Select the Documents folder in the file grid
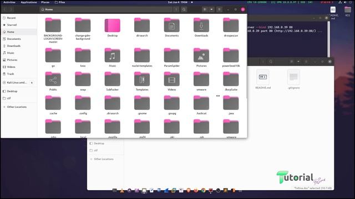The image size is (355, 199). tap(171, 27)
